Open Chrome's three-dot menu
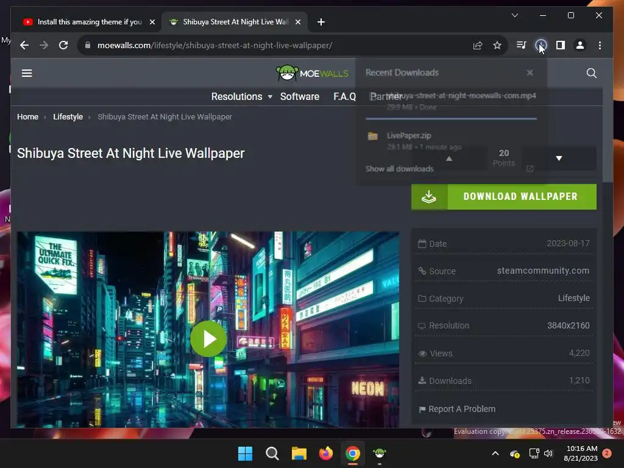 pyautogui.click(x=600, y=45)
